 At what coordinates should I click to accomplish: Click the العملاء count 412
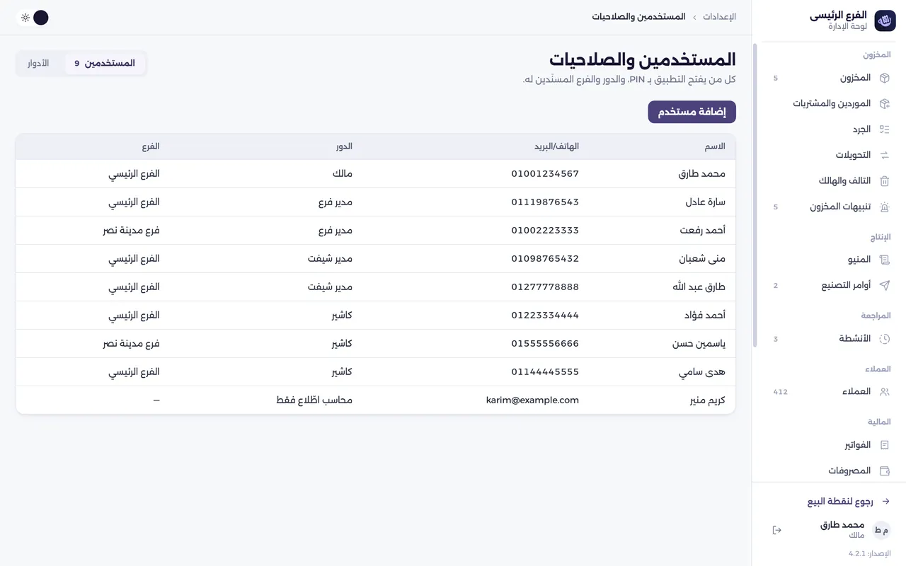click(780, 392)
